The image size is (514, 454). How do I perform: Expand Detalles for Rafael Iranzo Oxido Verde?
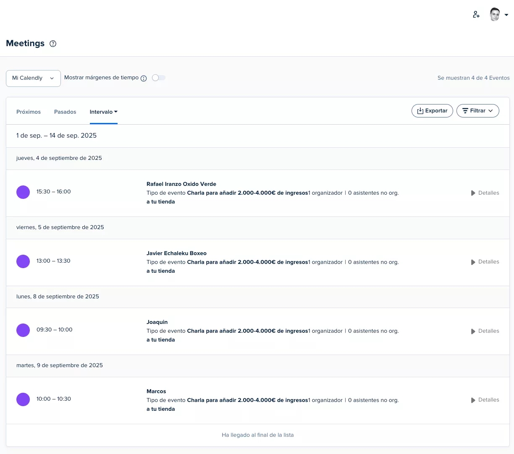click(x=485, y=193)
